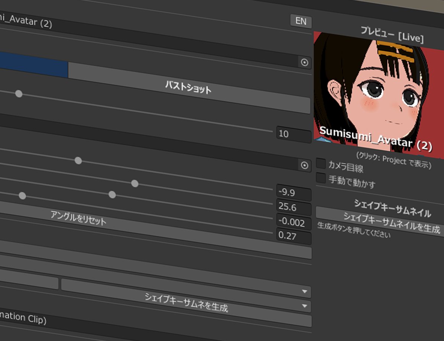The height and width of the screenshot is (341, 444).
Task: Click slider handle for the 10 value
Action: [x=19, y=94]
